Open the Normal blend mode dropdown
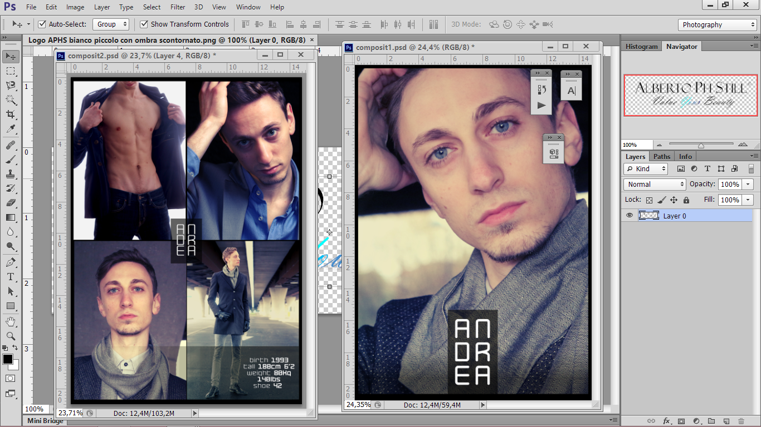Screen dimensions: 761x427 [655, 184]
